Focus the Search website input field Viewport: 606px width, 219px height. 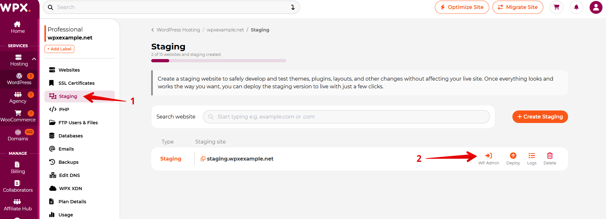346,117
